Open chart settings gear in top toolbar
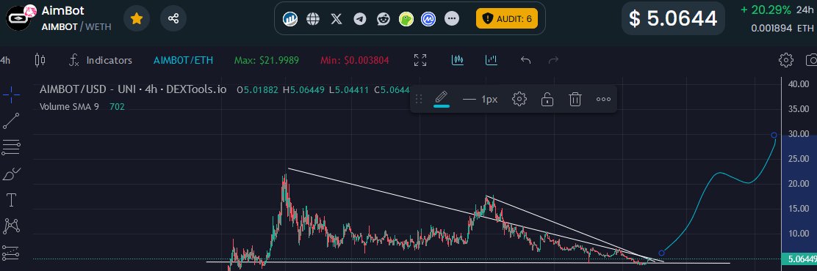817x271 pixels. click(785, 60)
